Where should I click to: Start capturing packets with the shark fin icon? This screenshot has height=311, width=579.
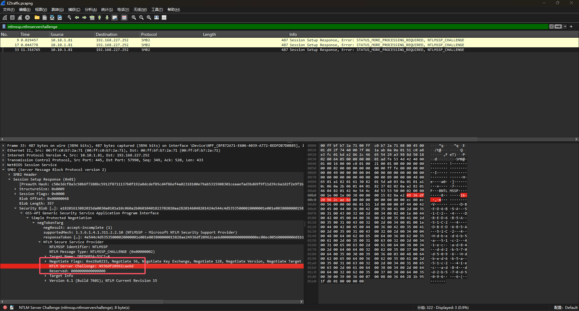coord(5,18)
